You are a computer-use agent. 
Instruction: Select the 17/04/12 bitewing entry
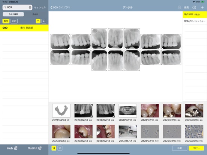(x=195, y=21)
